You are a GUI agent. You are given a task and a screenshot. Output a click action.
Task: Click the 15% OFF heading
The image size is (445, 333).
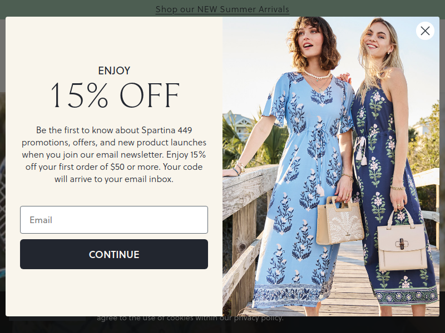pyautogui.click(x=115, y=95)
